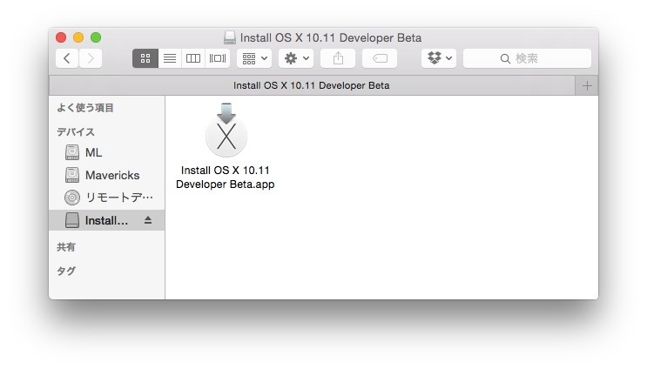Click the Install OS X 10.11 Developer Beta.app filename
The width and height of the screenshot is (647, 369).
click(226, 178)
